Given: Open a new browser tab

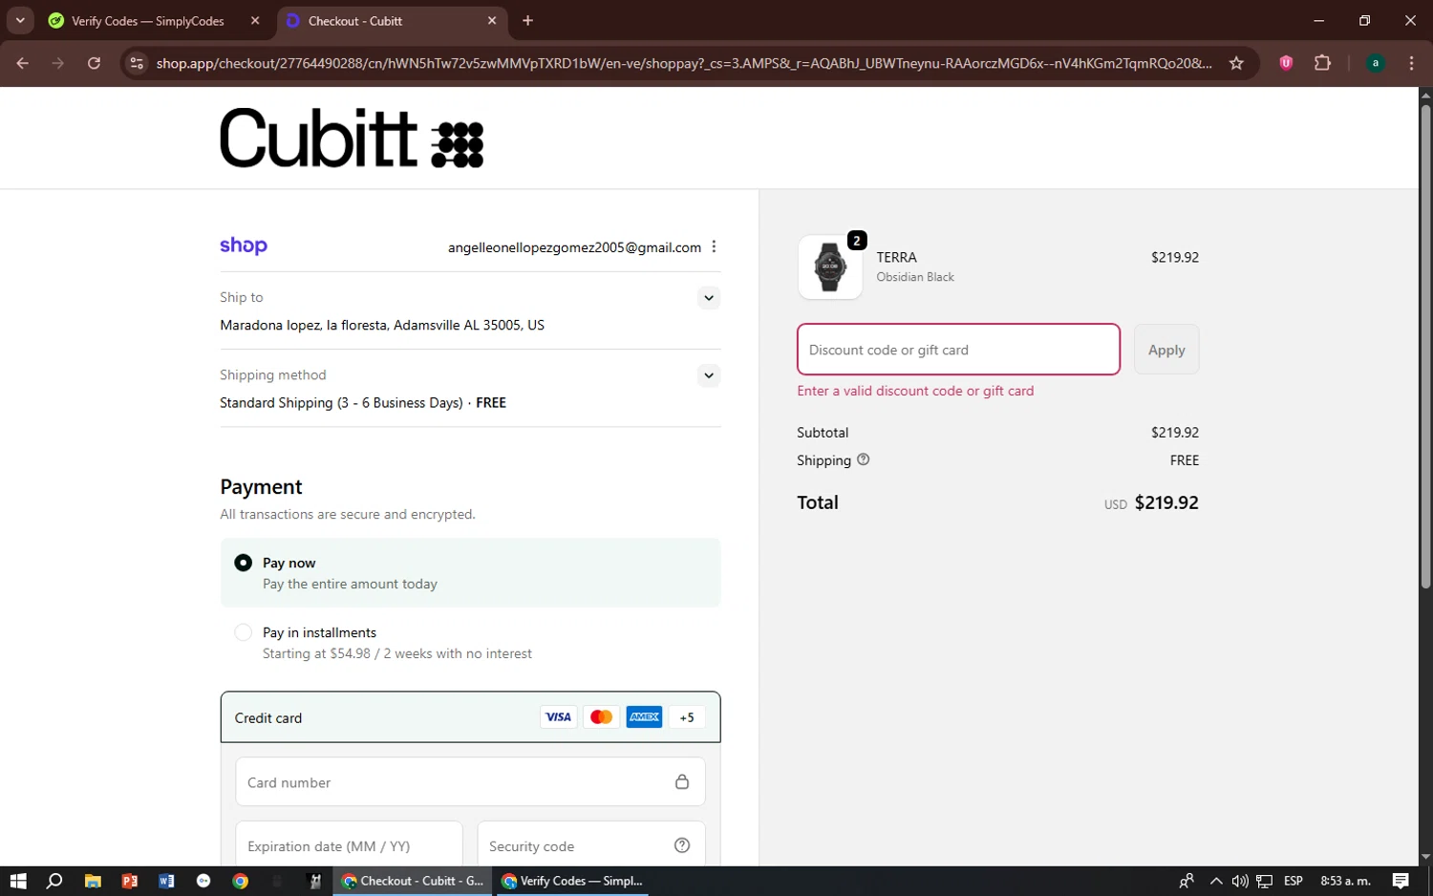Looking at the screenshot, I should (527, 20).
